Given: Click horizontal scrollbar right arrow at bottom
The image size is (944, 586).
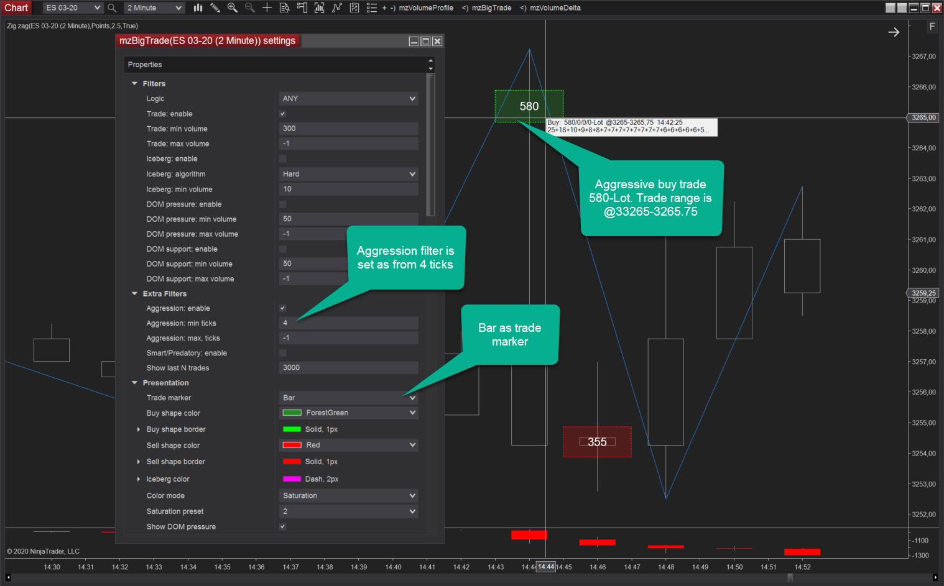Looking at the screenshot, I should pos(935,577).
